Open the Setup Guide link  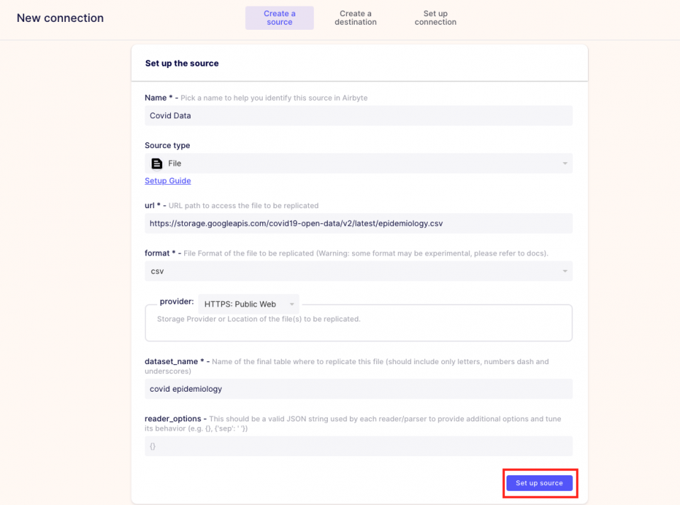pos(168,181)
